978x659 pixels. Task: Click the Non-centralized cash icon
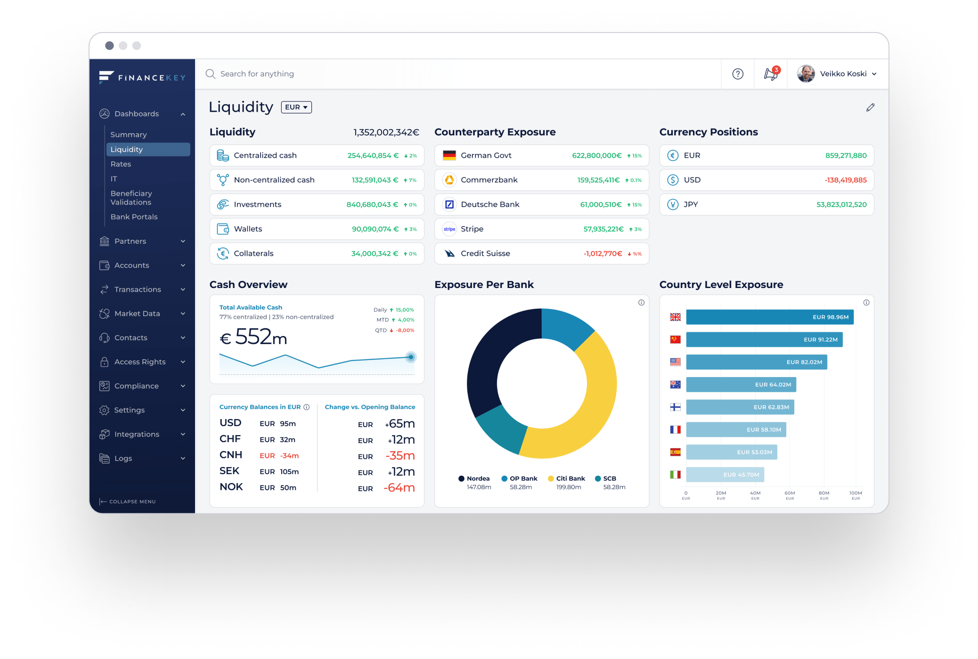223,180
